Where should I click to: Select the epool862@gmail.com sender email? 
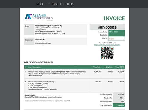[x=43, y=34]
